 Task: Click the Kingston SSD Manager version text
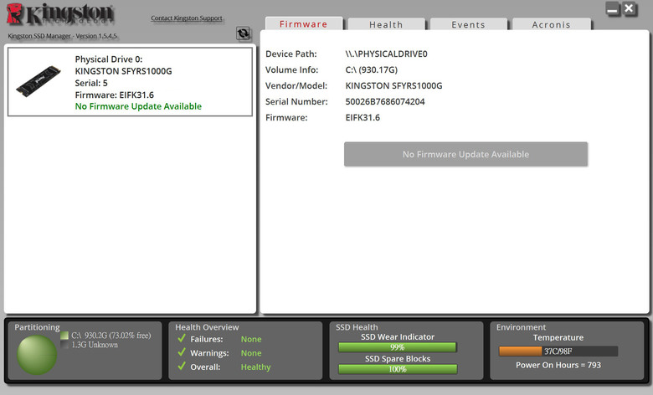coord(63,36)
